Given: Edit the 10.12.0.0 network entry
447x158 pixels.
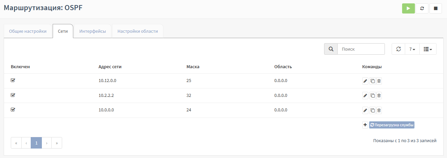Looking at the screenshot, I should [365, 81].
